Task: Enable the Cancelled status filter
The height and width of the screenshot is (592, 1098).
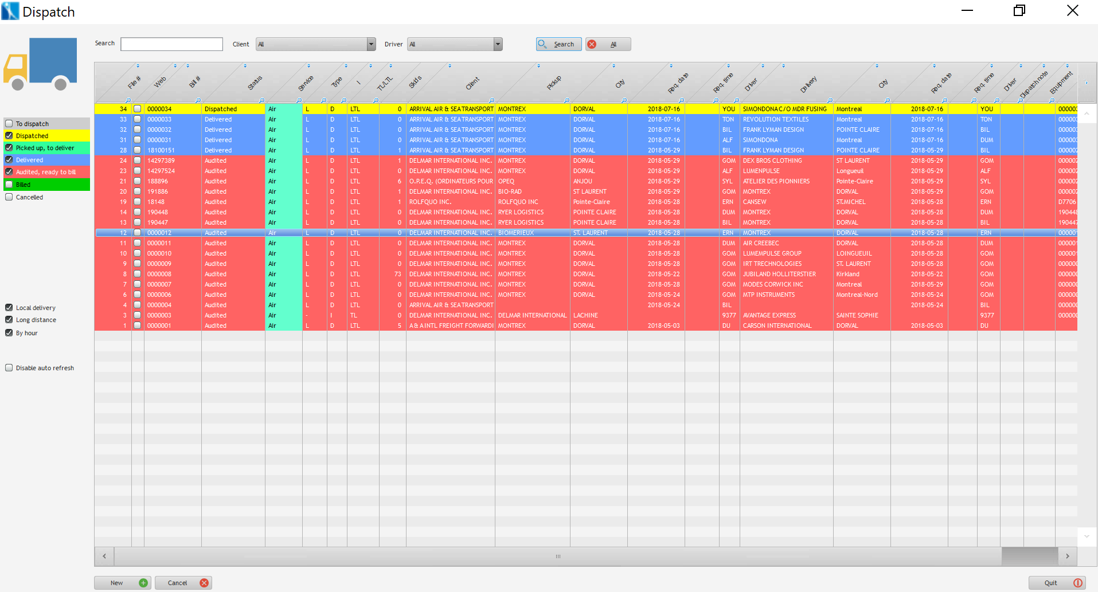Action: (x=9, y=197)
